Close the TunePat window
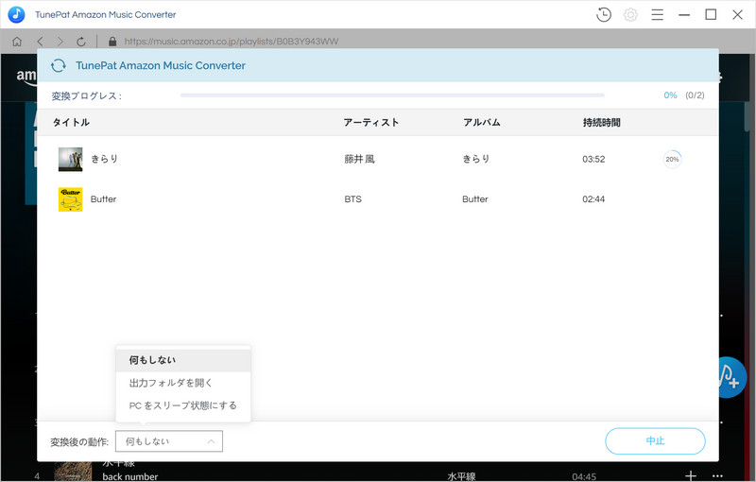 click(x=737, y=15)
